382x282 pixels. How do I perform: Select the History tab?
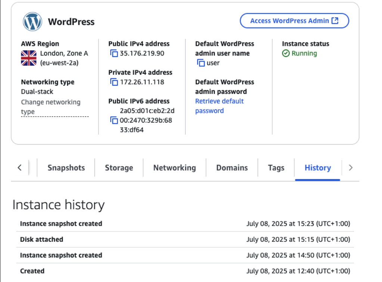(318, 168)
